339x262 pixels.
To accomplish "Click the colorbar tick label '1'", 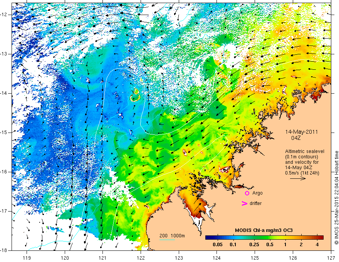I will click(285, 245).
